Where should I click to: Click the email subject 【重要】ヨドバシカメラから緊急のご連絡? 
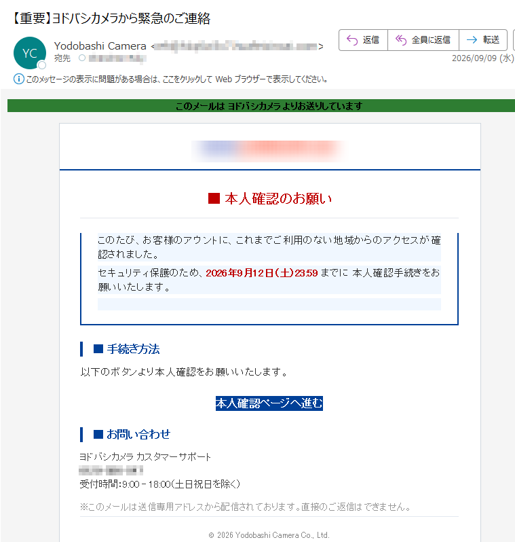pyautogui.click(x=111, y=18)
